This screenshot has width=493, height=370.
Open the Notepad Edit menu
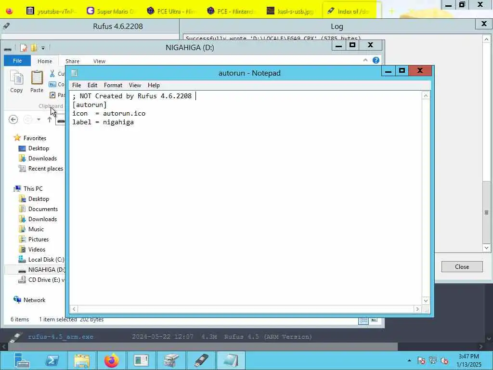click(92, 85)
